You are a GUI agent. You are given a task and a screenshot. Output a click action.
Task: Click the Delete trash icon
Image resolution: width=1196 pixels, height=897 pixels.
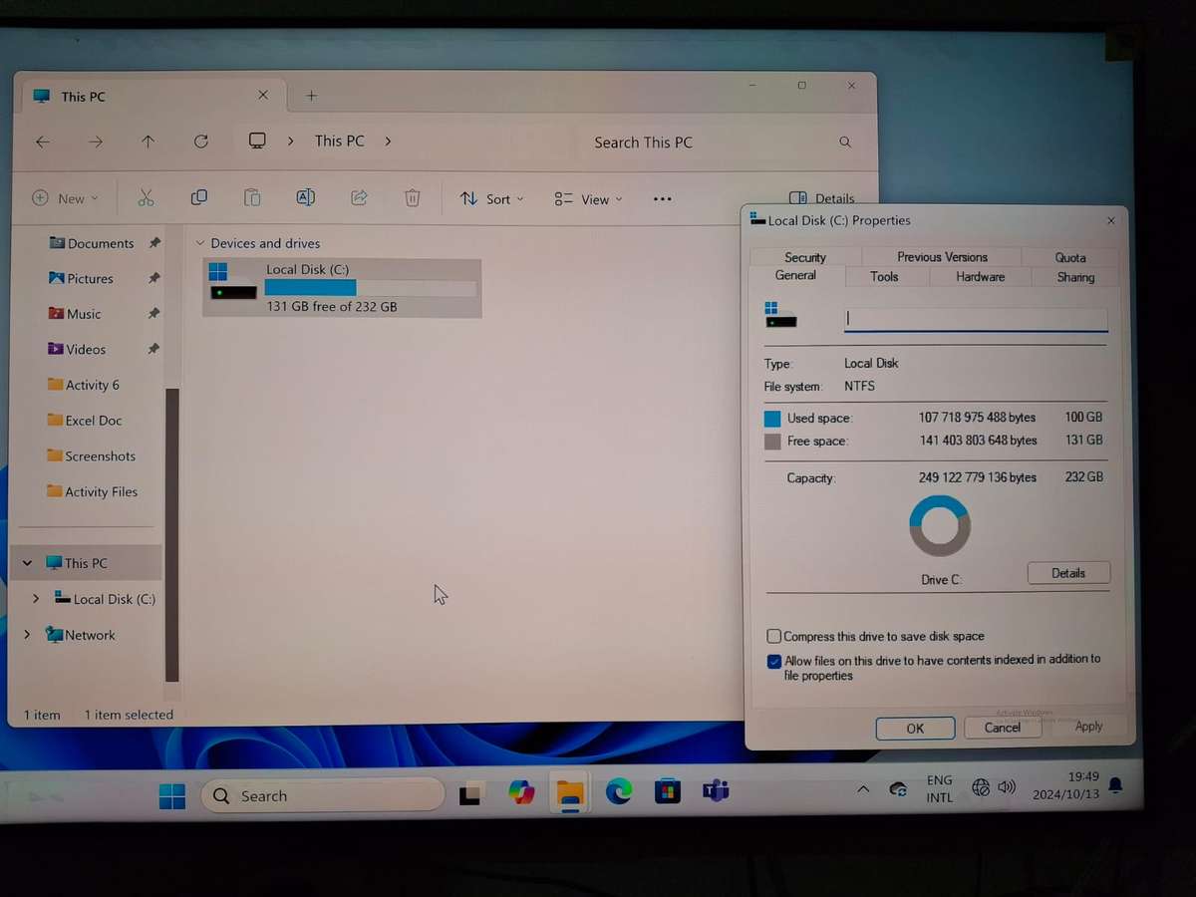[x=412, y=198]
